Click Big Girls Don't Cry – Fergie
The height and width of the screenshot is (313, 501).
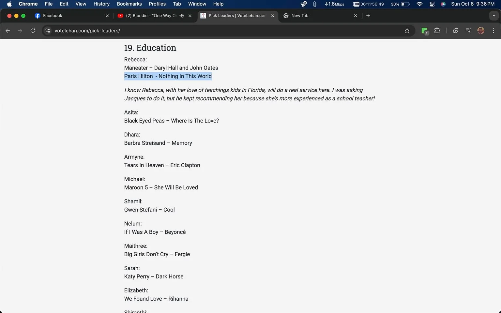[157, 254]
